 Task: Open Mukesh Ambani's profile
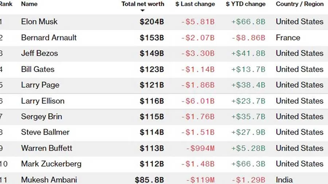49,180
